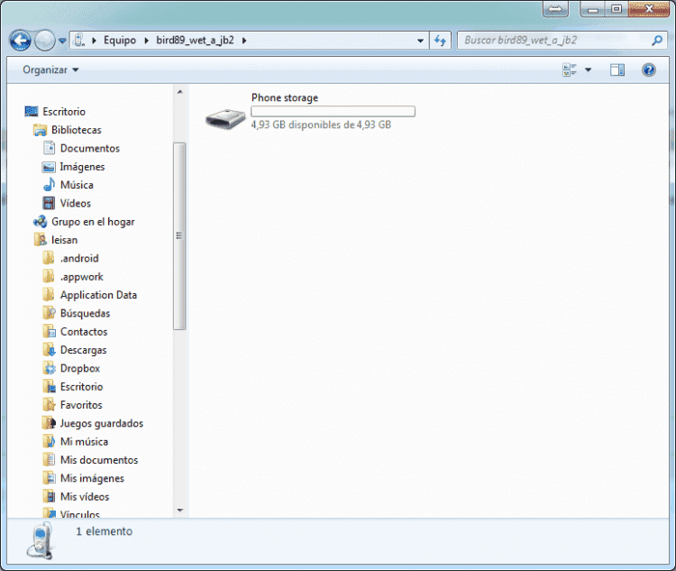Open the Mis documentos folder
Viewport: 676px width, 571px height.
click(99, 460)
